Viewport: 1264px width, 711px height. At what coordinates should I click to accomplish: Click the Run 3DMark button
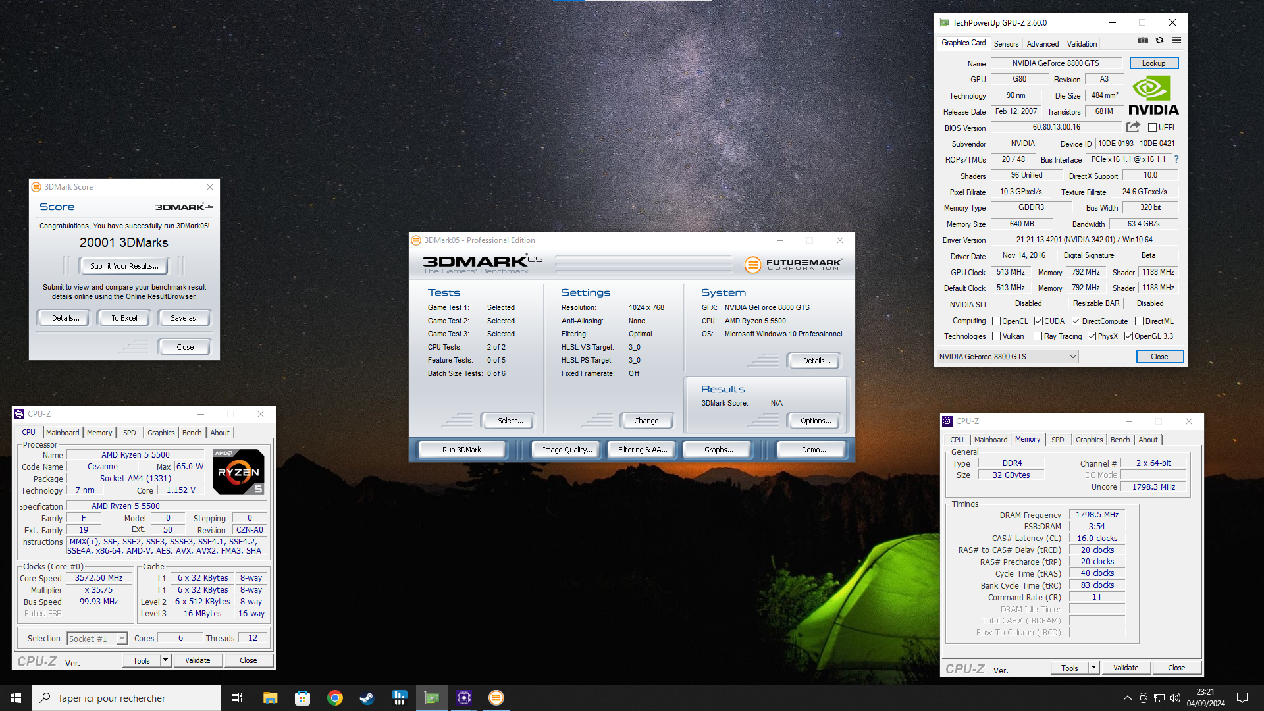[x=461, y=450]
